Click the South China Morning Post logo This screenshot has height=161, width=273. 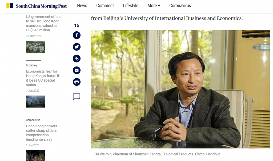[x=37, y=6]
